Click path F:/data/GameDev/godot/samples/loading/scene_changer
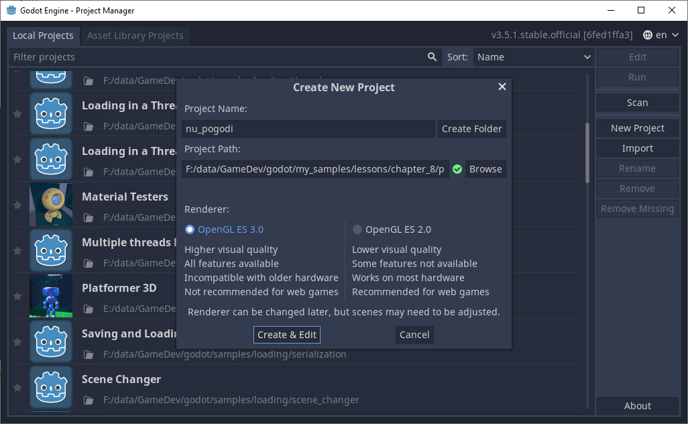Screen dimensions: 688x424 [x=231, y=401]
